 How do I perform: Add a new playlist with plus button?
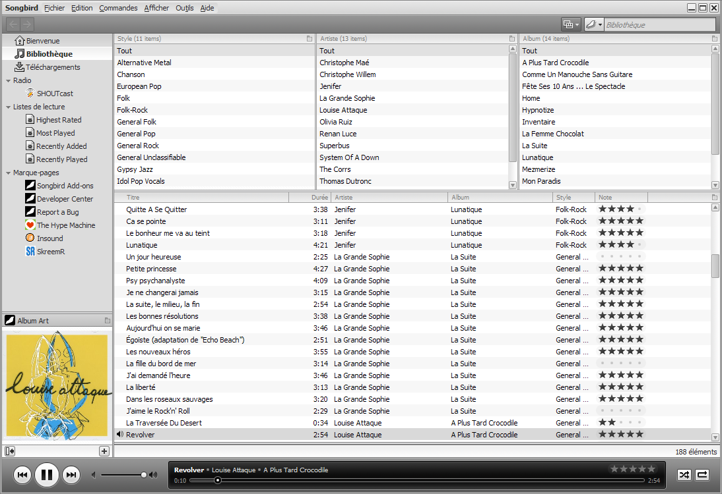[x=104, y=451]
